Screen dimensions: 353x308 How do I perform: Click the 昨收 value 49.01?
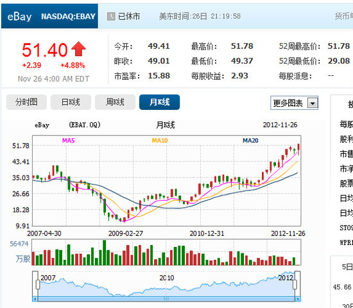pyautogui.click(x=159, y=61)
